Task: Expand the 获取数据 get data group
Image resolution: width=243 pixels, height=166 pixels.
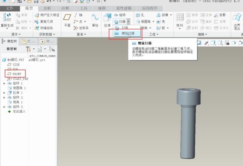Action: 47,34
